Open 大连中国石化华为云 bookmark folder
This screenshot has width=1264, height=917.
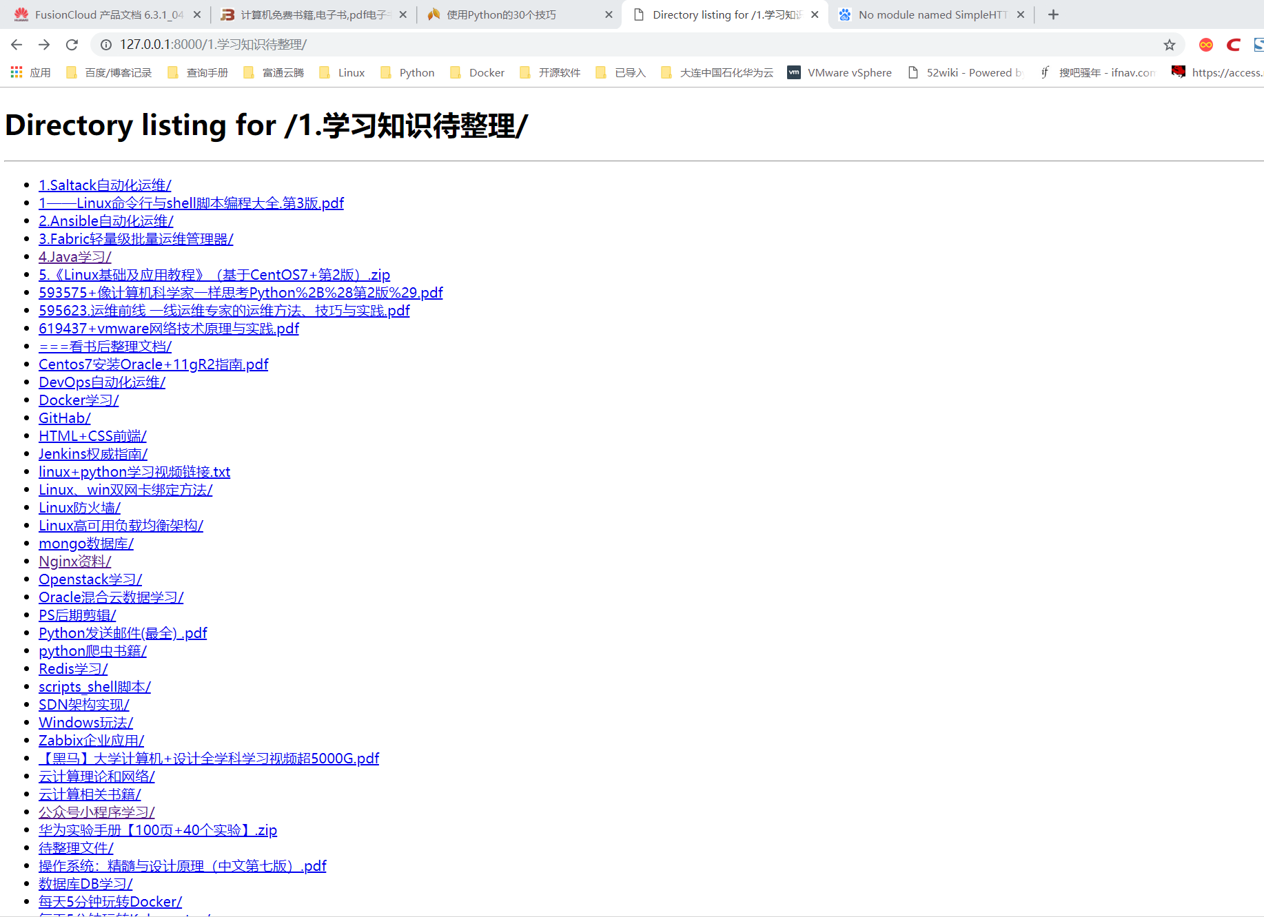(717, 72)
